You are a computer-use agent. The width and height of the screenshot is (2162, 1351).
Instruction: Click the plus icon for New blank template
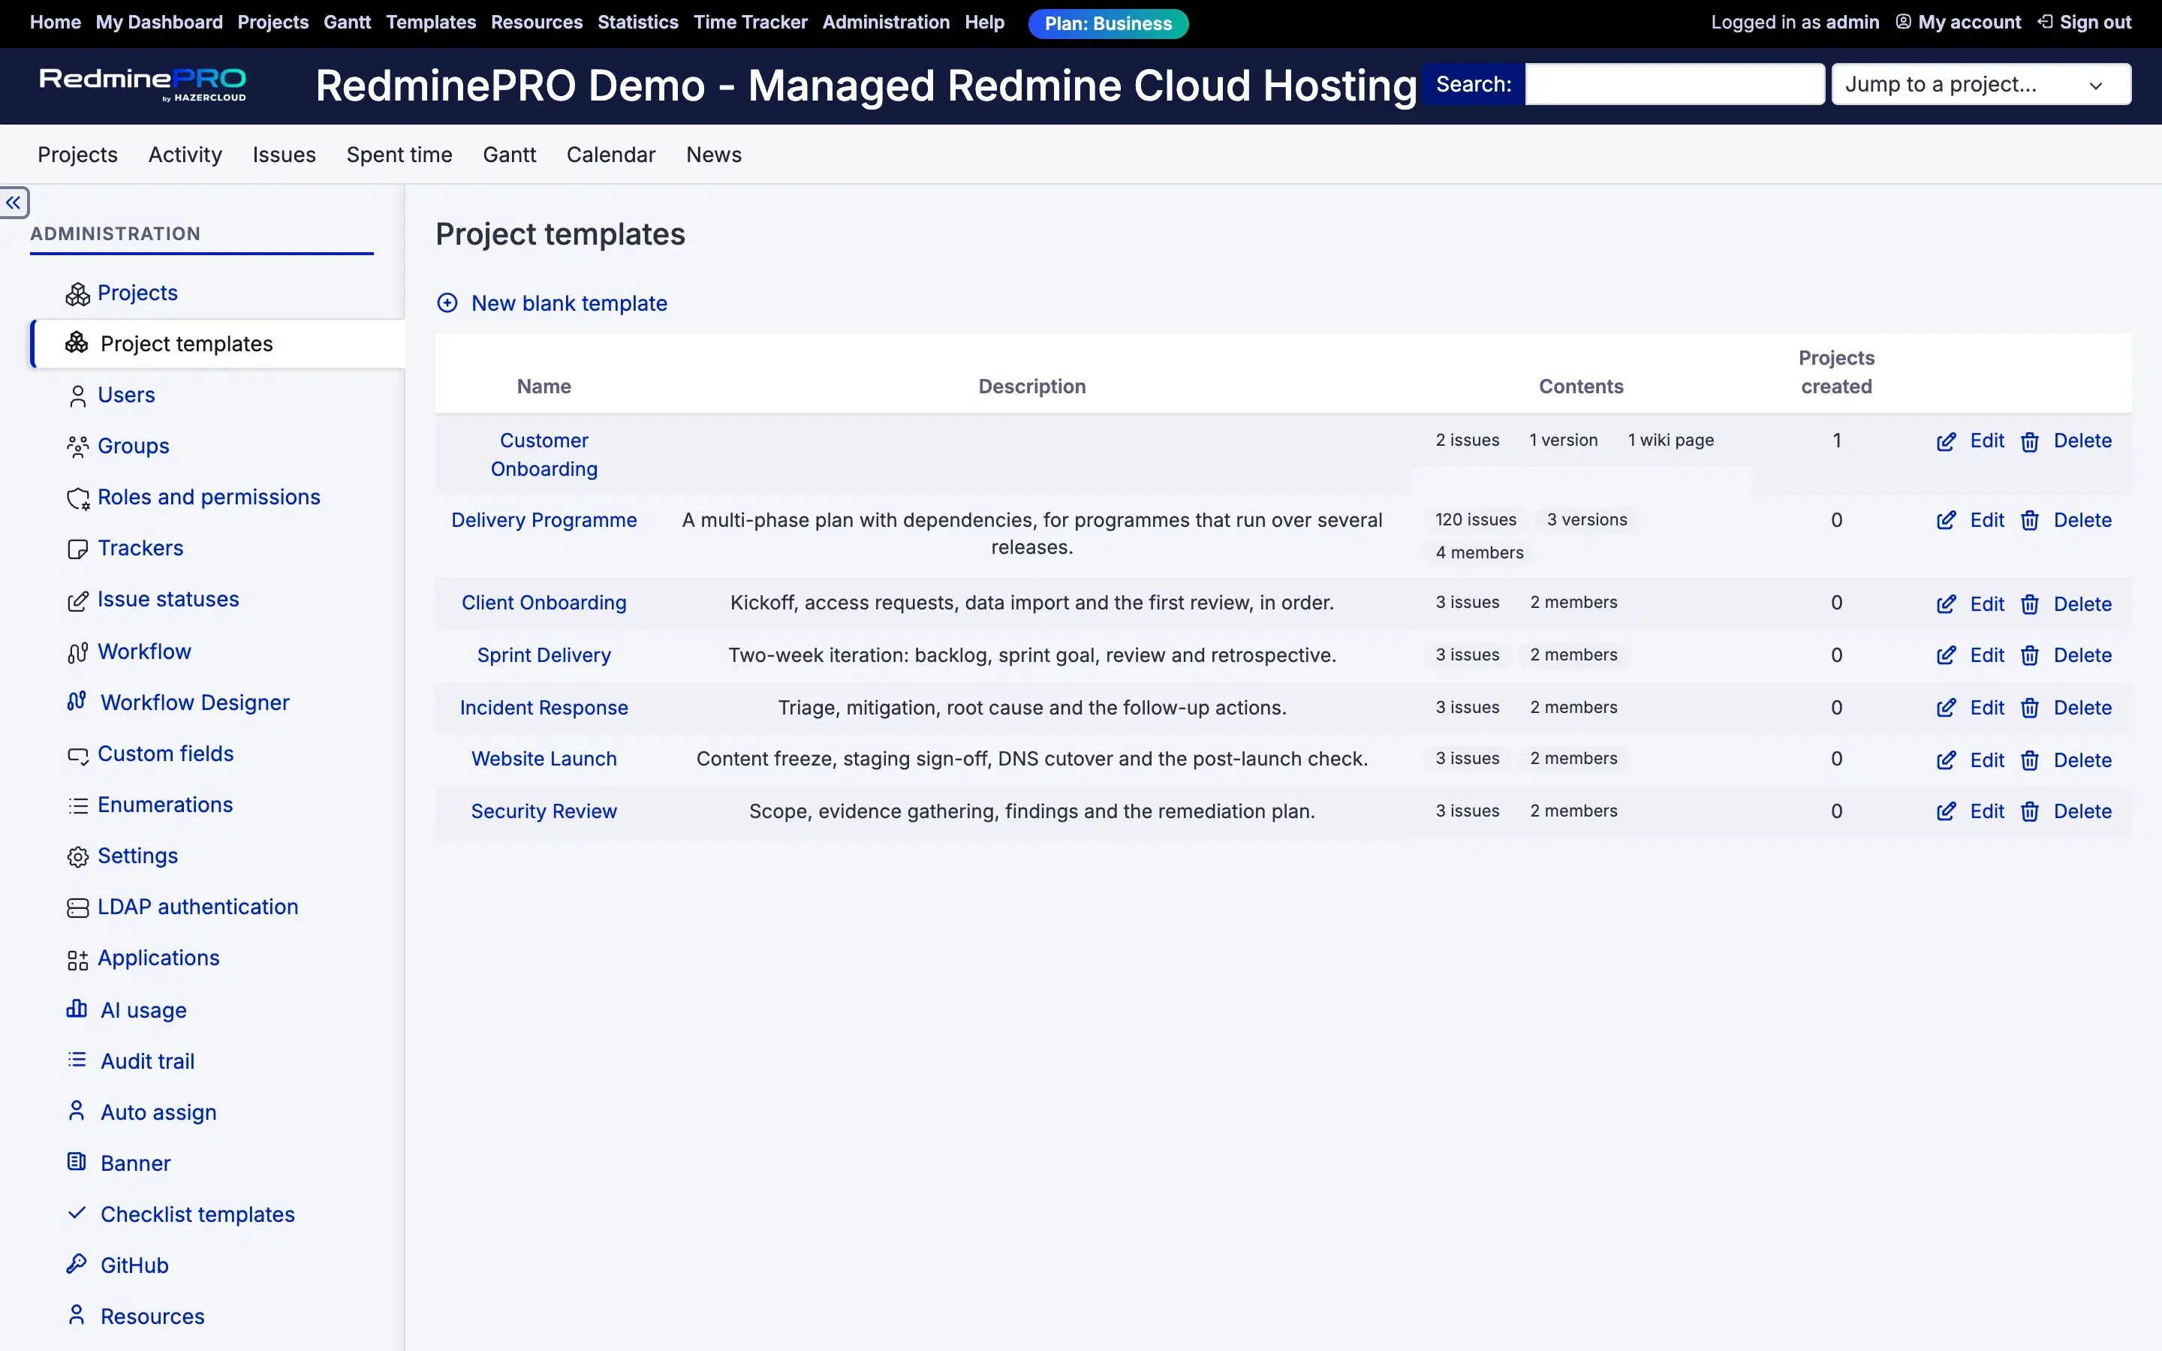click(x=447, y=303)
